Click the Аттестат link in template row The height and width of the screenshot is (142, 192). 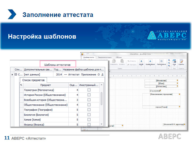tap(74, 74)
